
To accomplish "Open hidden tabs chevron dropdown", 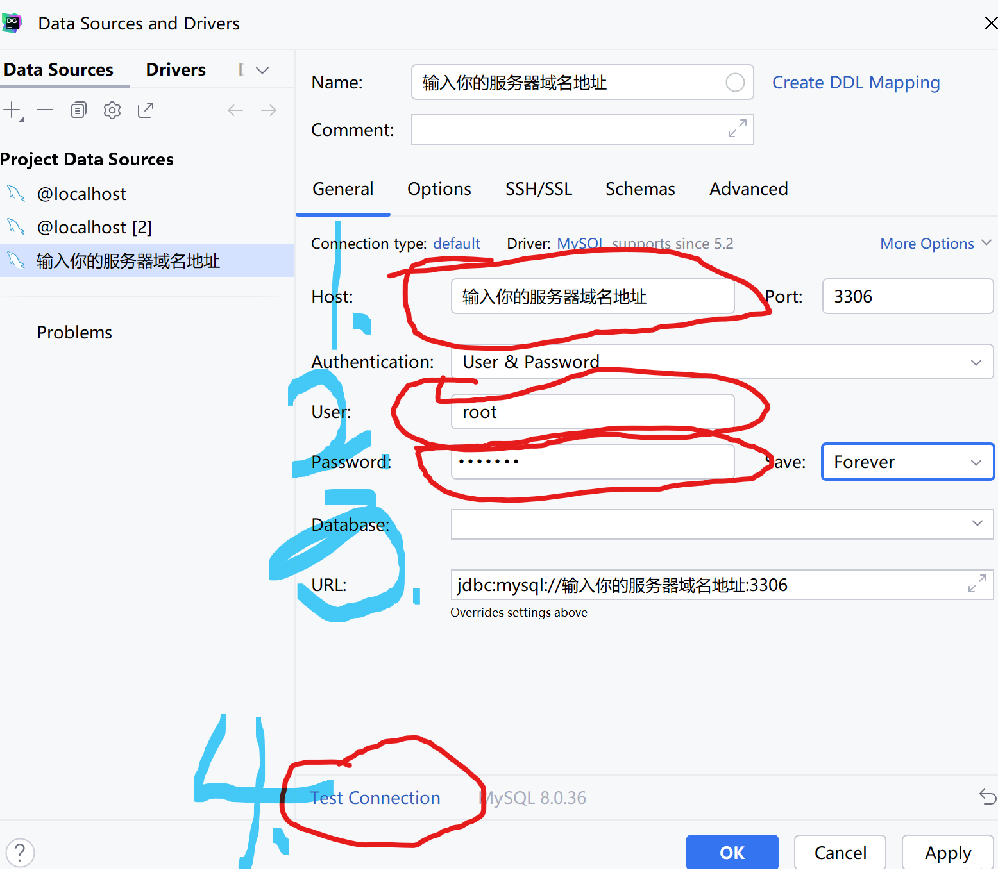I will coord(262,70).
